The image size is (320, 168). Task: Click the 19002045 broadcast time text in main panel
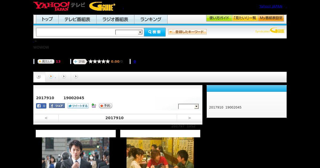click(x=74, y=98)
